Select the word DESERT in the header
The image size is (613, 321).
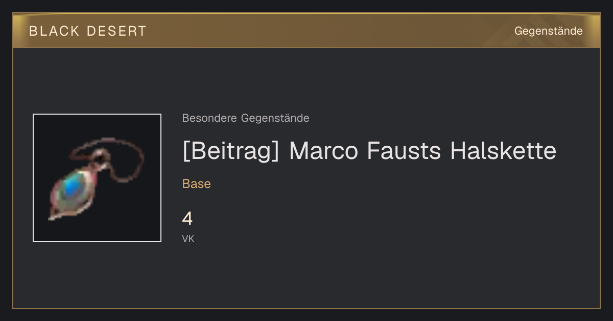117,31
